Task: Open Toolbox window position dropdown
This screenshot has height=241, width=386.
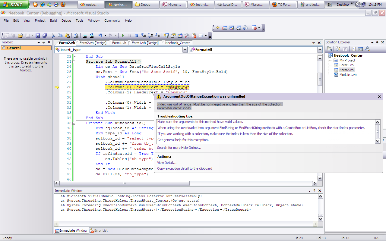Action: (x=39, y=42)
